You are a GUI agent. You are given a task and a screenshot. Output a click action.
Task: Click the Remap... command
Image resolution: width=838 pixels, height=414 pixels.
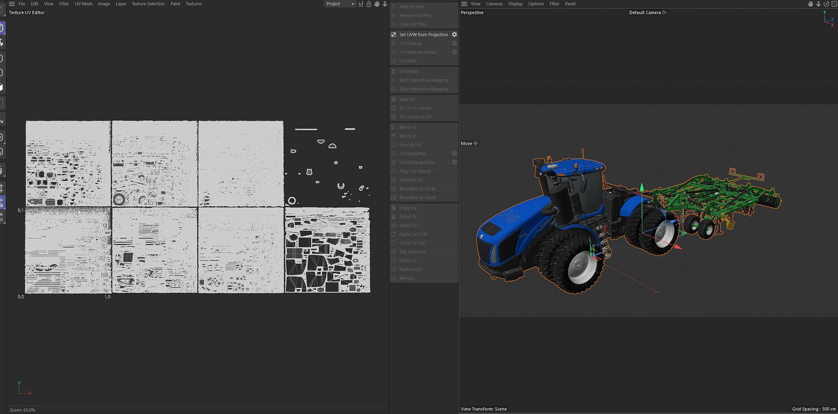423,278
